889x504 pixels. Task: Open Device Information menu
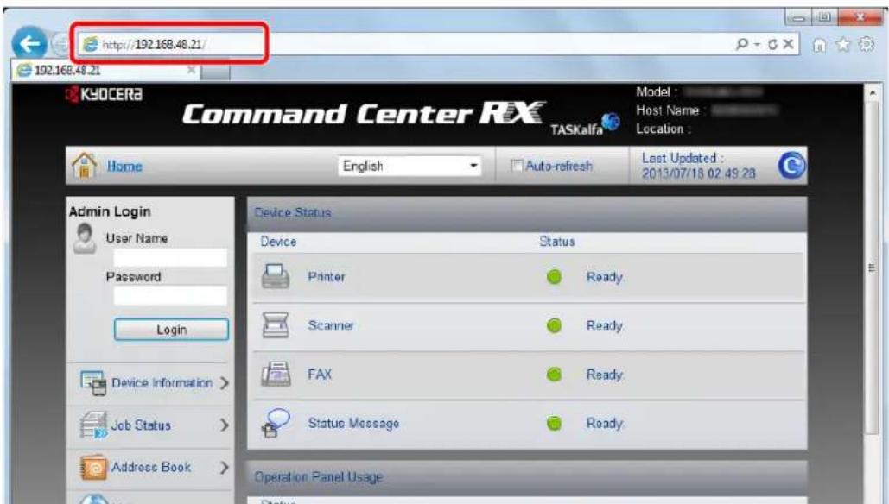tap(162, 383)
